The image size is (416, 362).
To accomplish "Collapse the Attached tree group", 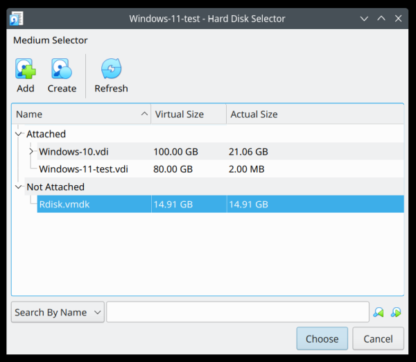I will (x=18, y=134).
